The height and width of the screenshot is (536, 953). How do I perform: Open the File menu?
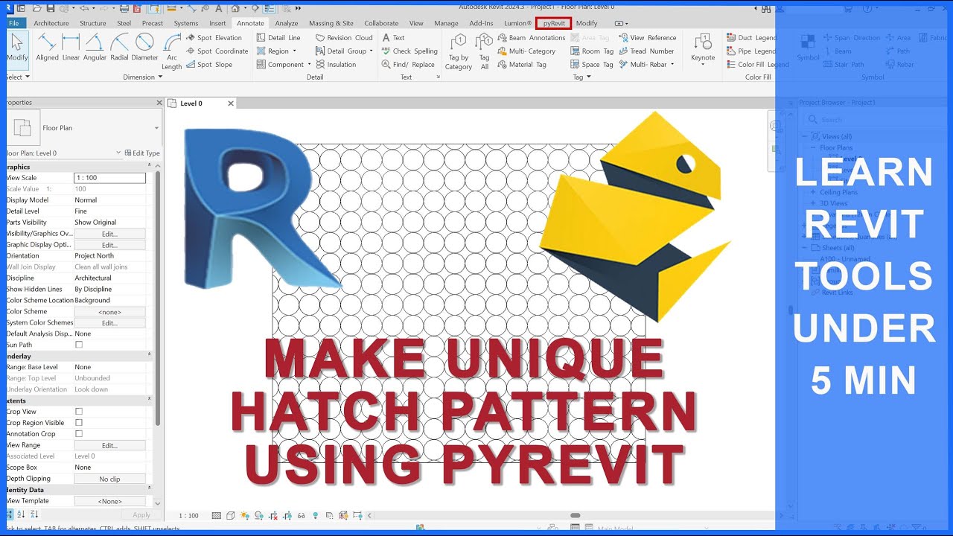[14, 23]
